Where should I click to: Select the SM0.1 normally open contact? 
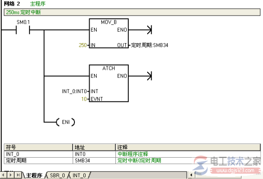[23, 30]
